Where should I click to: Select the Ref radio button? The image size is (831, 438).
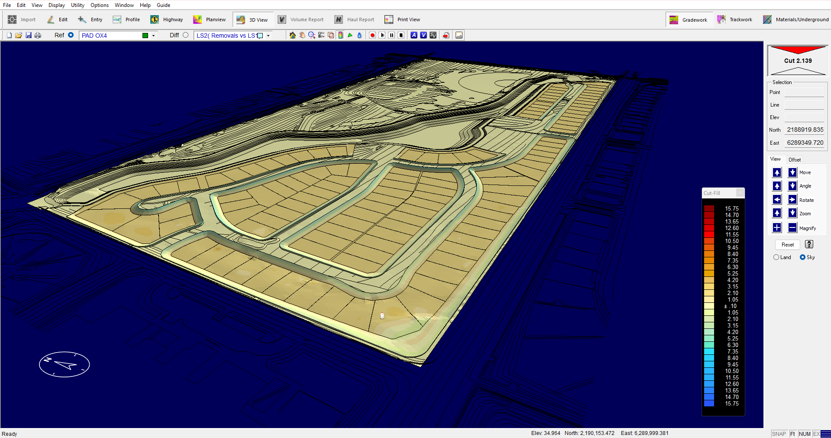coord(71,36)
